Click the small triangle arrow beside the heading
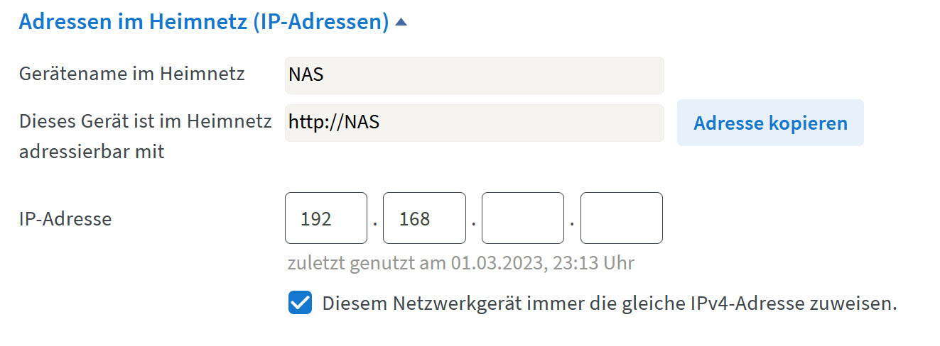The height and width of the screenshot is (346, 940). coord(401,22)
